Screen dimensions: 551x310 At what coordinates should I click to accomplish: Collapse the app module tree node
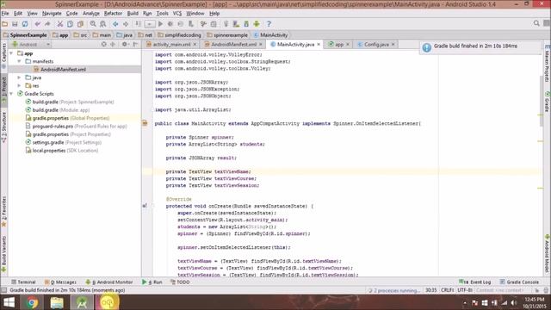11,53
